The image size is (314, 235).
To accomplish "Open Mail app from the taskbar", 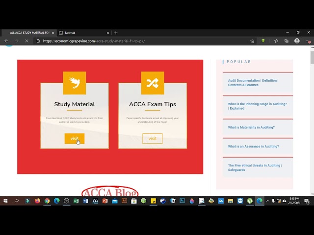I will 114,201.
